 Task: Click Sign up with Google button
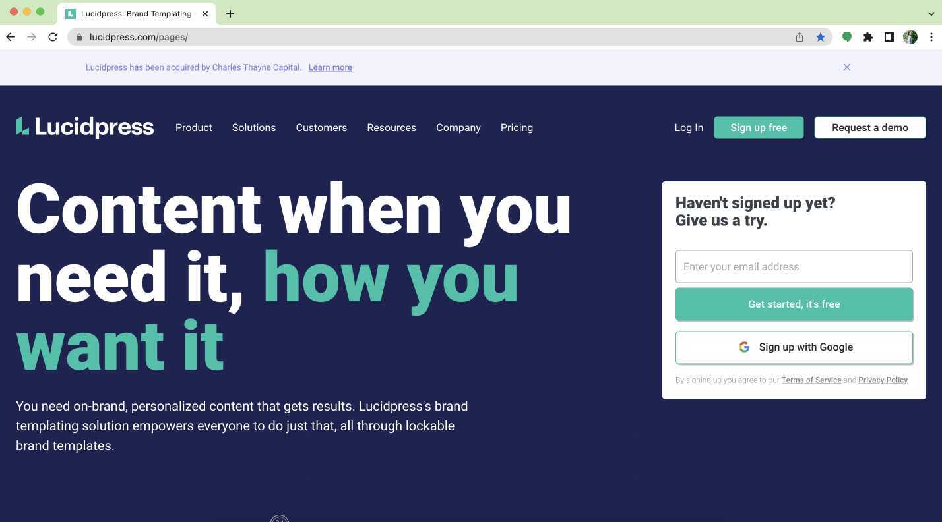(x=794, y=347)
